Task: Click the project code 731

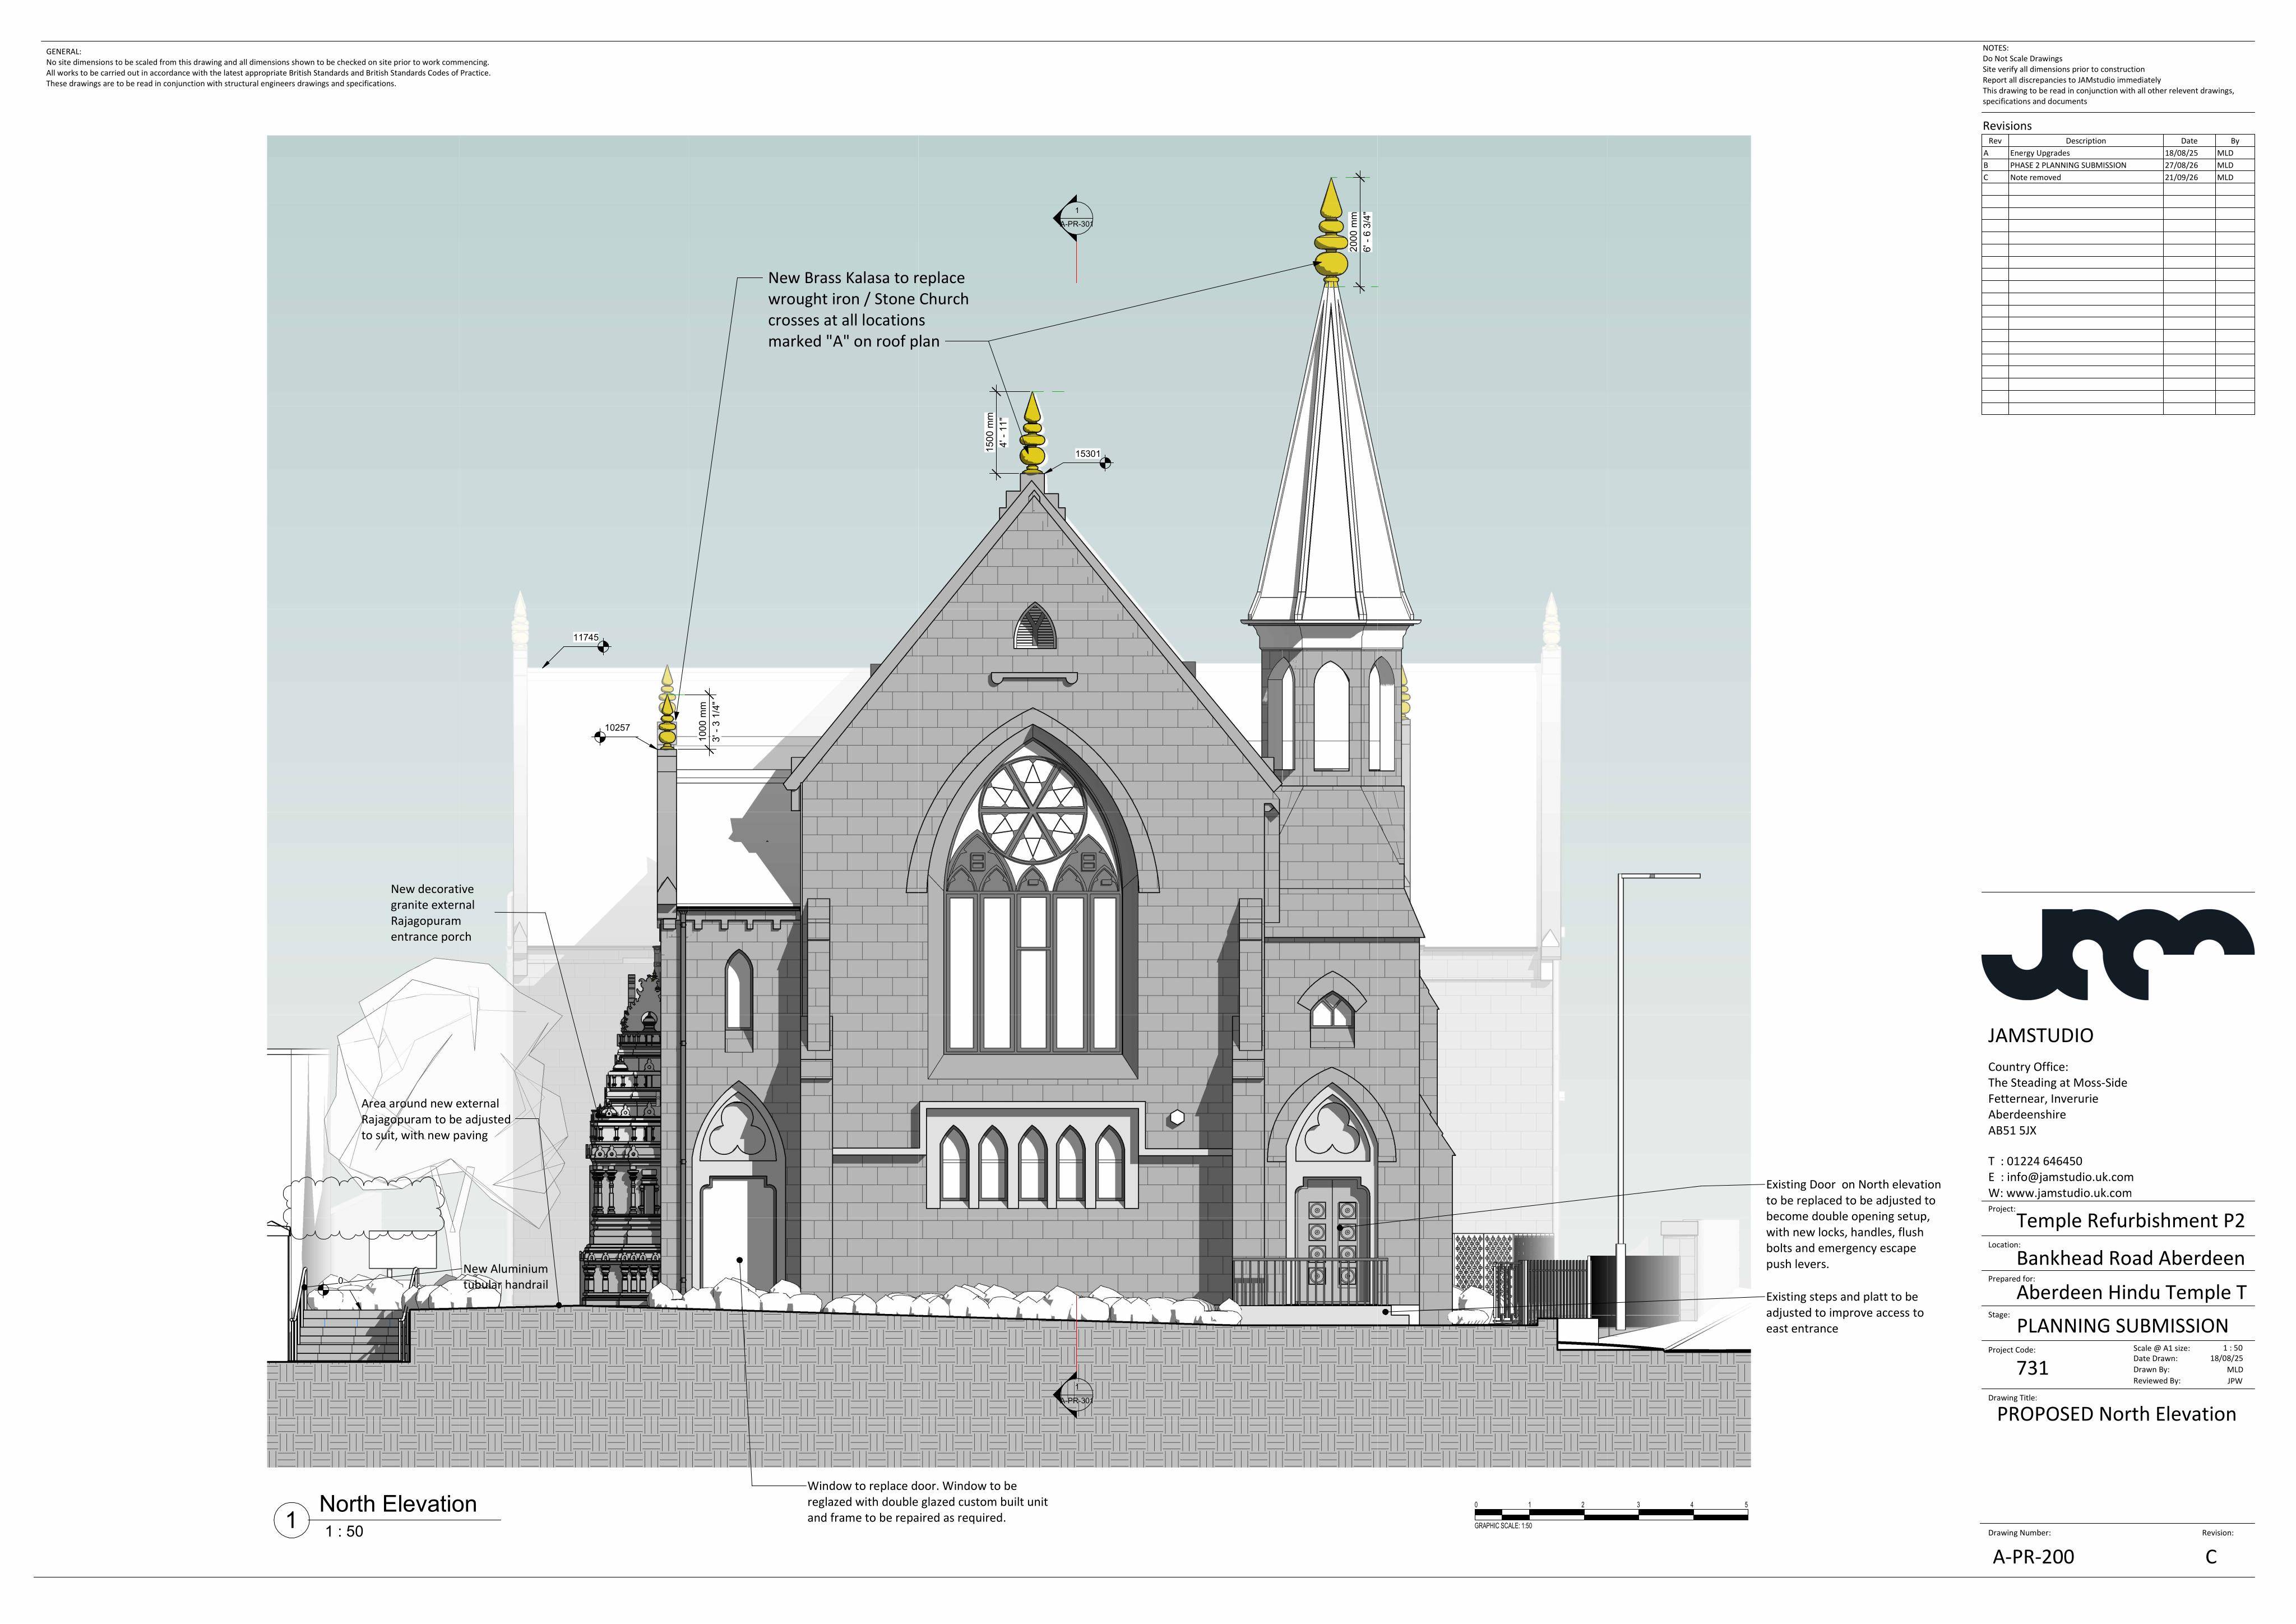Action: click(2032, 1368)
